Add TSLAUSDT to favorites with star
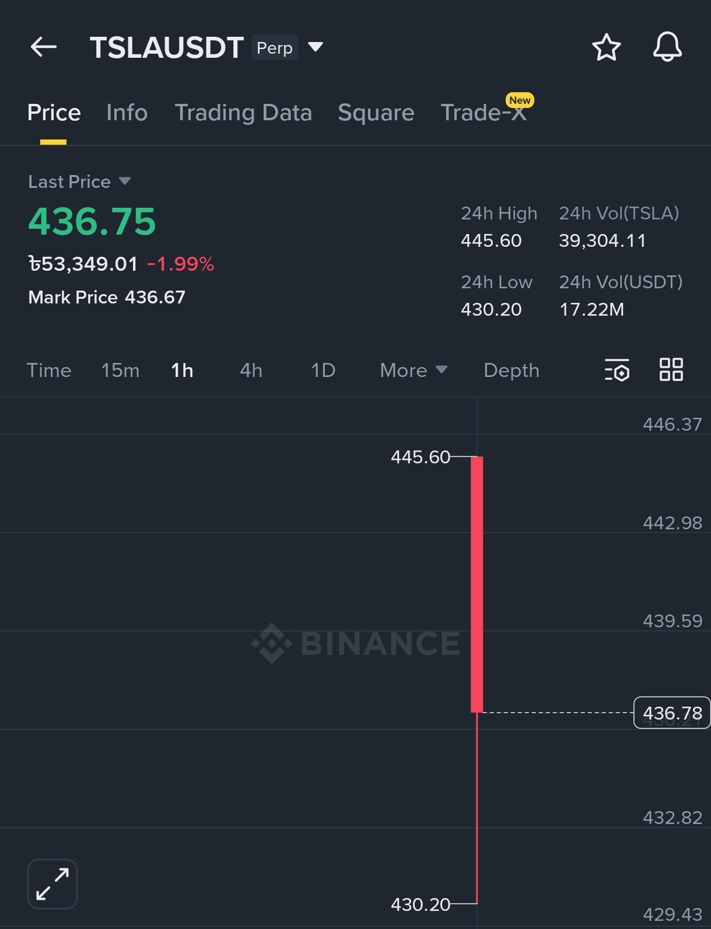Screen dimensions: 711x929 (606, 47)
